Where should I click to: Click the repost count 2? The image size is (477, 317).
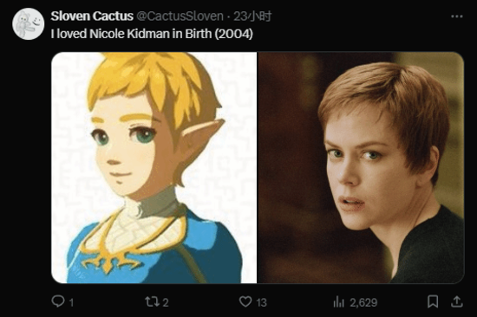(x=165, y=302)
